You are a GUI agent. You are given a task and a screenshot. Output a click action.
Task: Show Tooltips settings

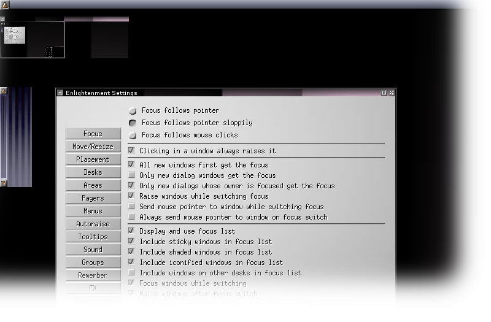[x=93, y=237]
